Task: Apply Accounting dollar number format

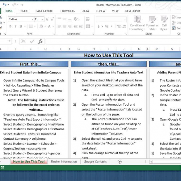Action: pos(98,26)
